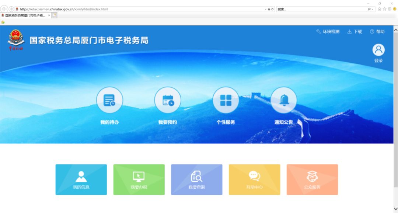The height and width of the screenshot is (213, 398).
Task: Expand the search provider dropdown arrow
Action: [372, 9]
